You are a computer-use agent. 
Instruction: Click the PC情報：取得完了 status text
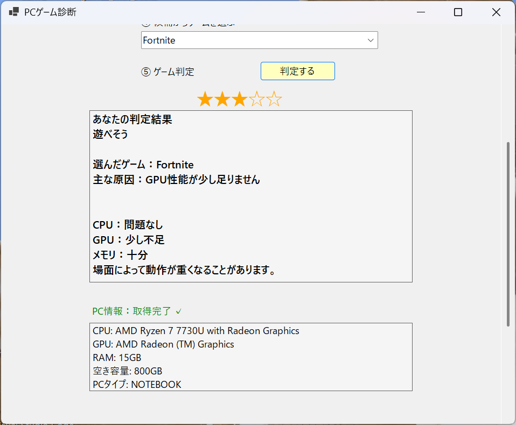coord(131,311)
